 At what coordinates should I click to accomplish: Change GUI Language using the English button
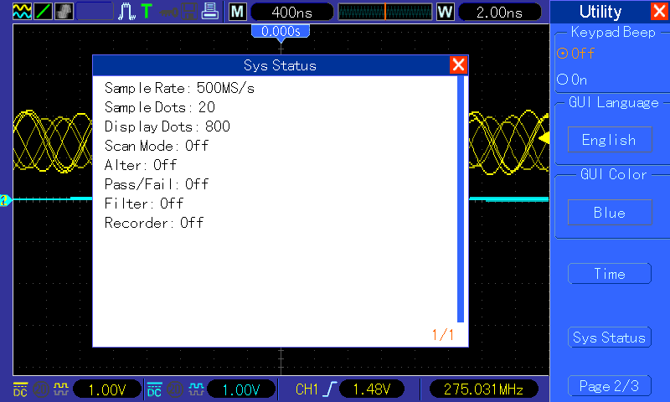610,139
